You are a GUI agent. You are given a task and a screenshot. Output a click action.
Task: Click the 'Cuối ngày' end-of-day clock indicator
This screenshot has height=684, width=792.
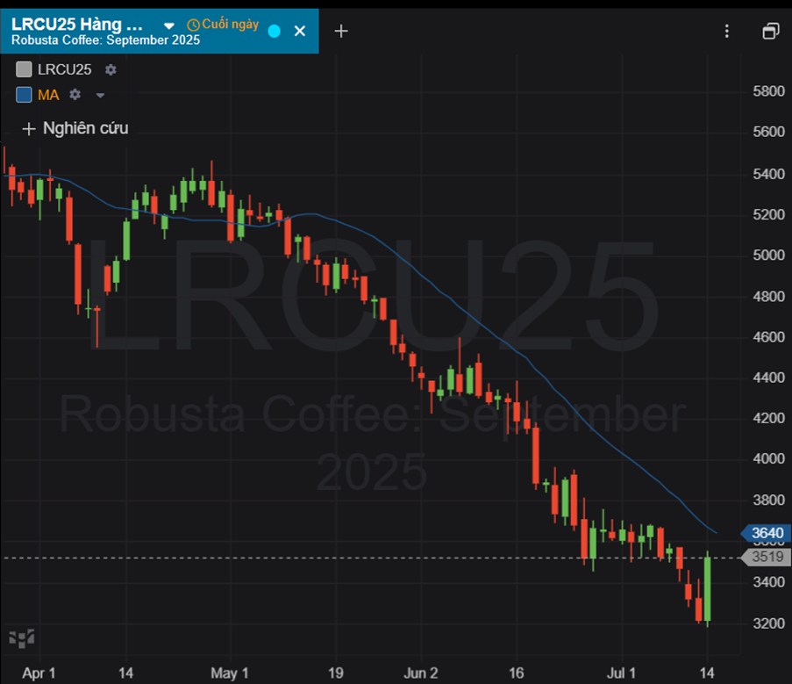(223, 25)
